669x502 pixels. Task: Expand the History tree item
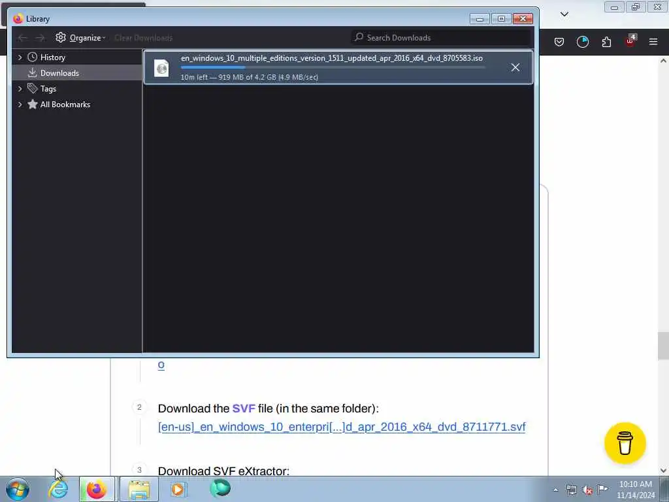[x=20, y=58]
